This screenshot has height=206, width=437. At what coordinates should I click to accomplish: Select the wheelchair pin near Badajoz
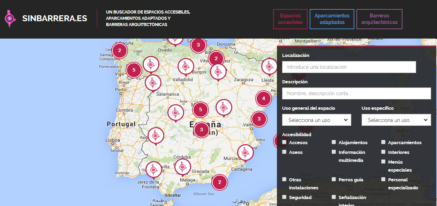click(x=156, y=136)
